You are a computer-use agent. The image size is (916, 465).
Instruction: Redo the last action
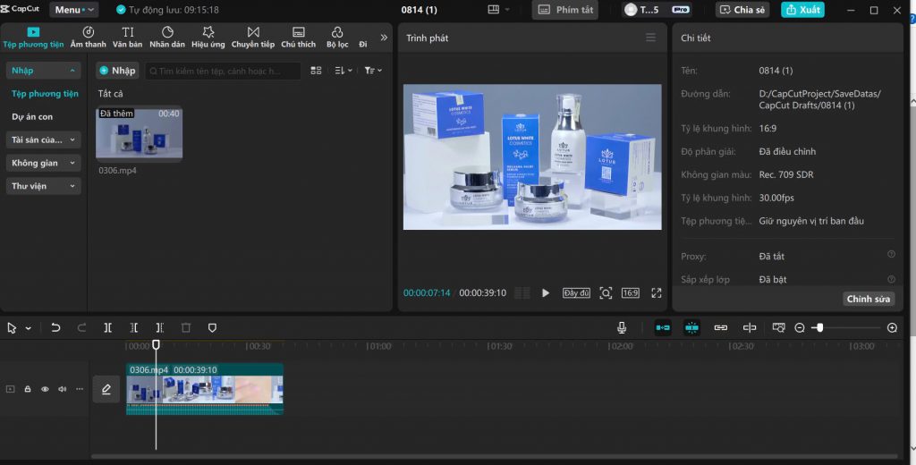tap(81, 327)
